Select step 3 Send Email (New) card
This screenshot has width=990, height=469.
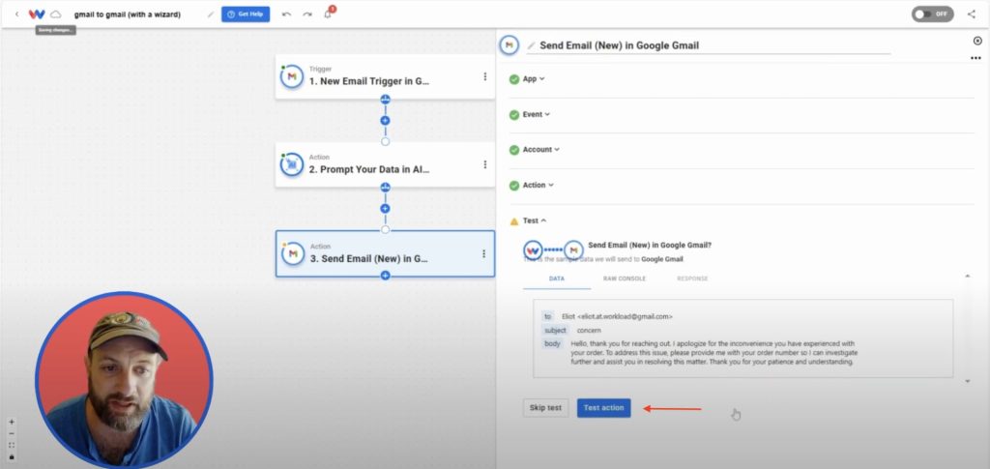[x=385, y=253]
